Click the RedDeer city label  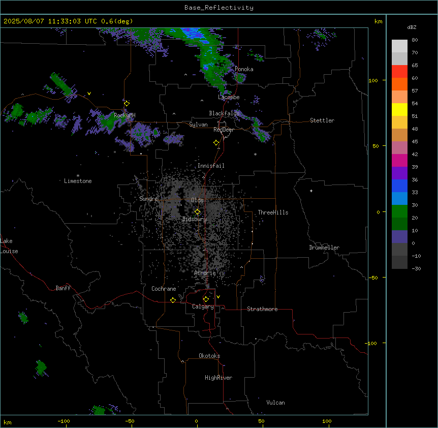pos(224,130)
